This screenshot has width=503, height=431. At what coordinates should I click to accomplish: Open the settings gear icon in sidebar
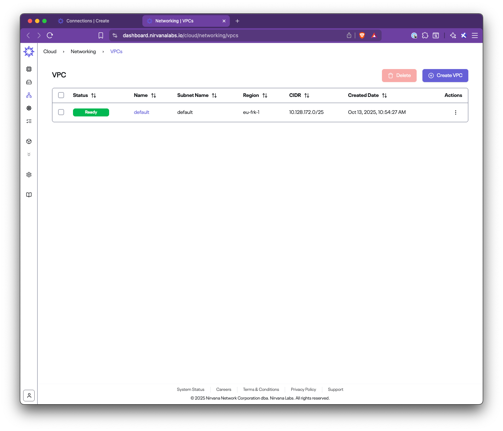pos(29,175)
